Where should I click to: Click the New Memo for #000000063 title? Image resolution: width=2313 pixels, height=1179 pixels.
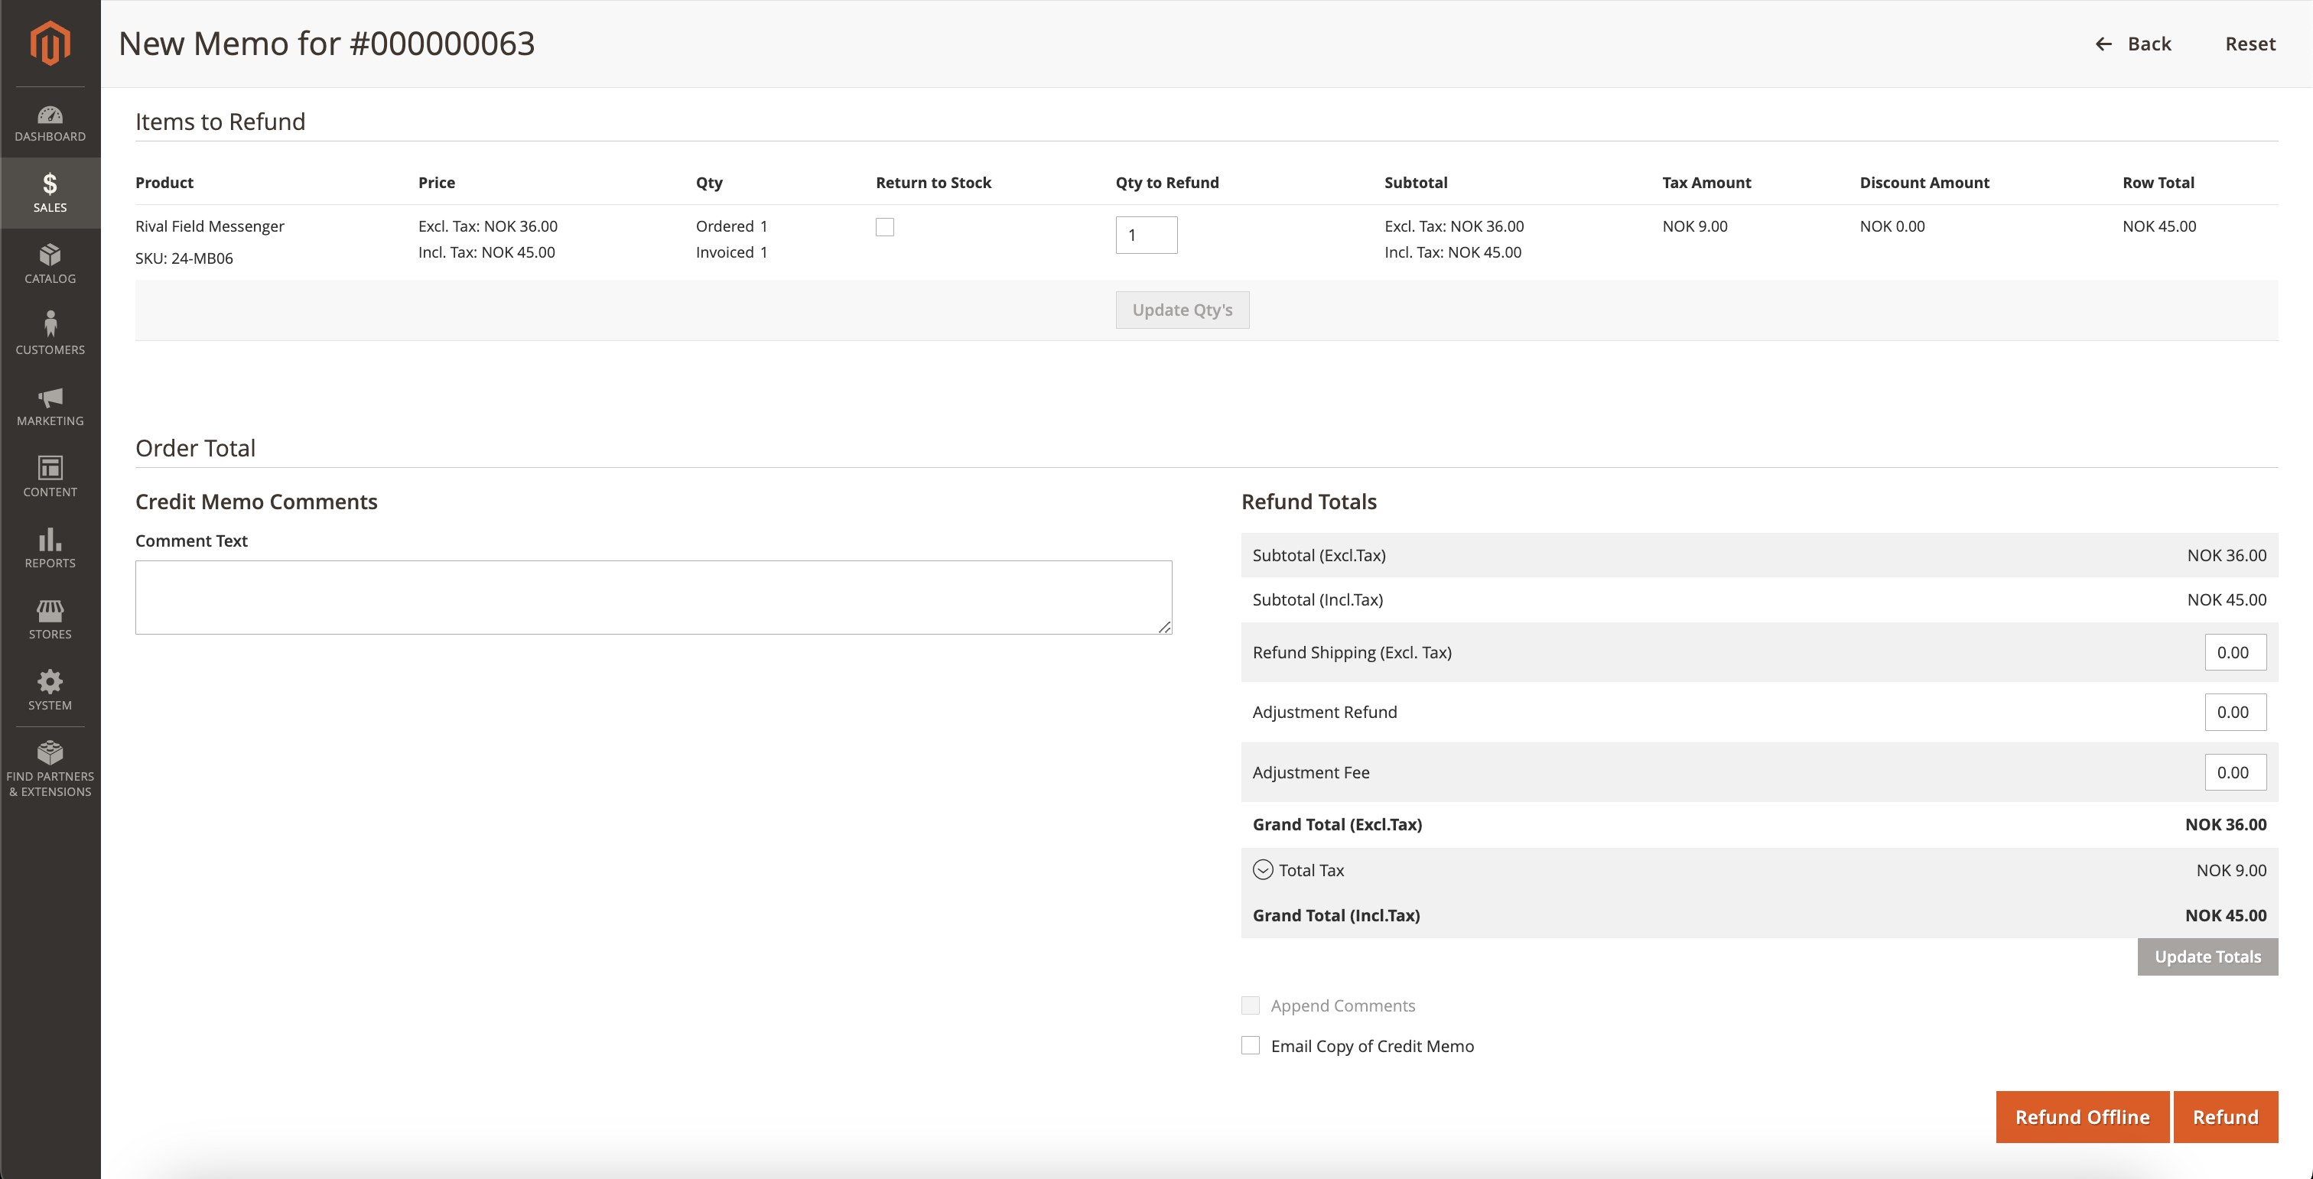tap(327, 43)
